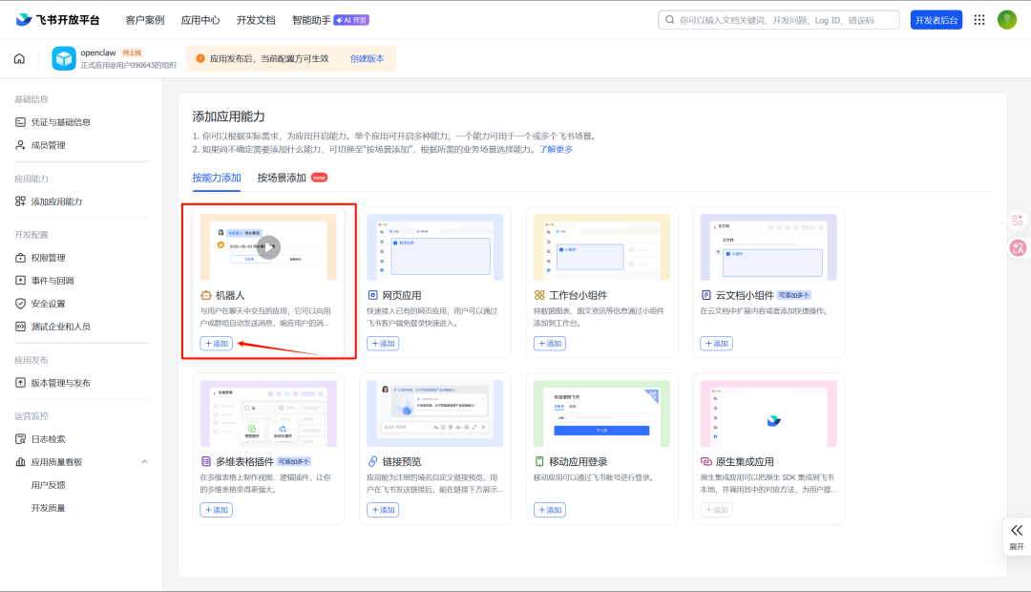Image resolution: width=1031 pixels, height=592 pixels.
Task: Open the user avatar menu
Action: coord(1007,20)
